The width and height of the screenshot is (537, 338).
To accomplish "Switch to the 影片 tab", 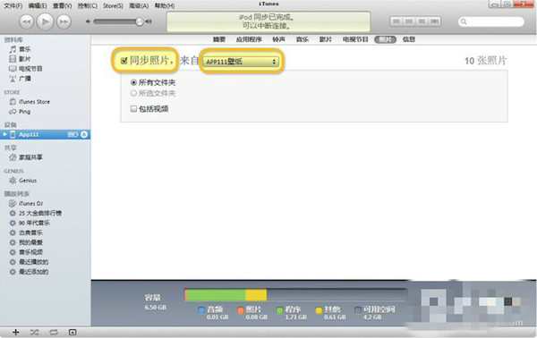I will (x=326, y=39).
